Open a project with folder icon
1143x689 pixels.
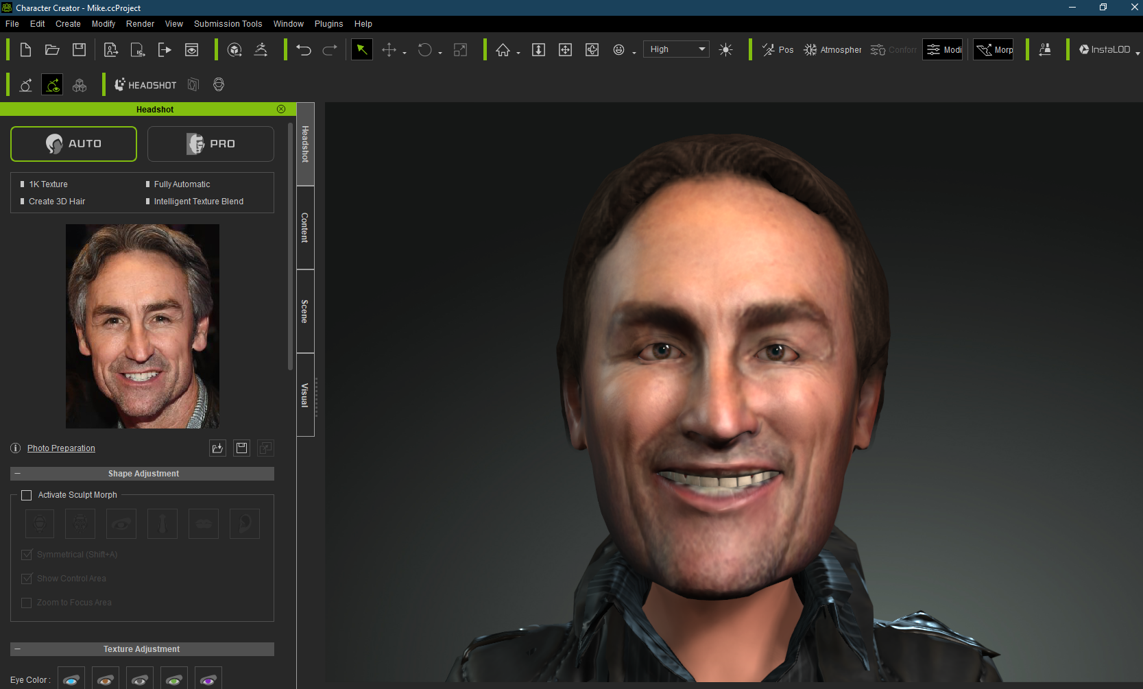click(x=52, y=50)
